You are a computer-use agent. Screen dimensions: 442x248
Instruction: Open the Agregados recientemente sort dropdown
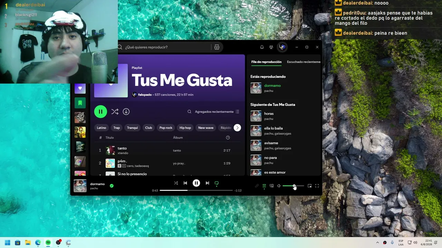click(217, 112)
